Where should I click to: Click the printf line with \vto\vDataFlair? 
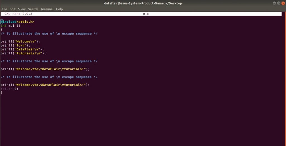[x=45, y=85]
